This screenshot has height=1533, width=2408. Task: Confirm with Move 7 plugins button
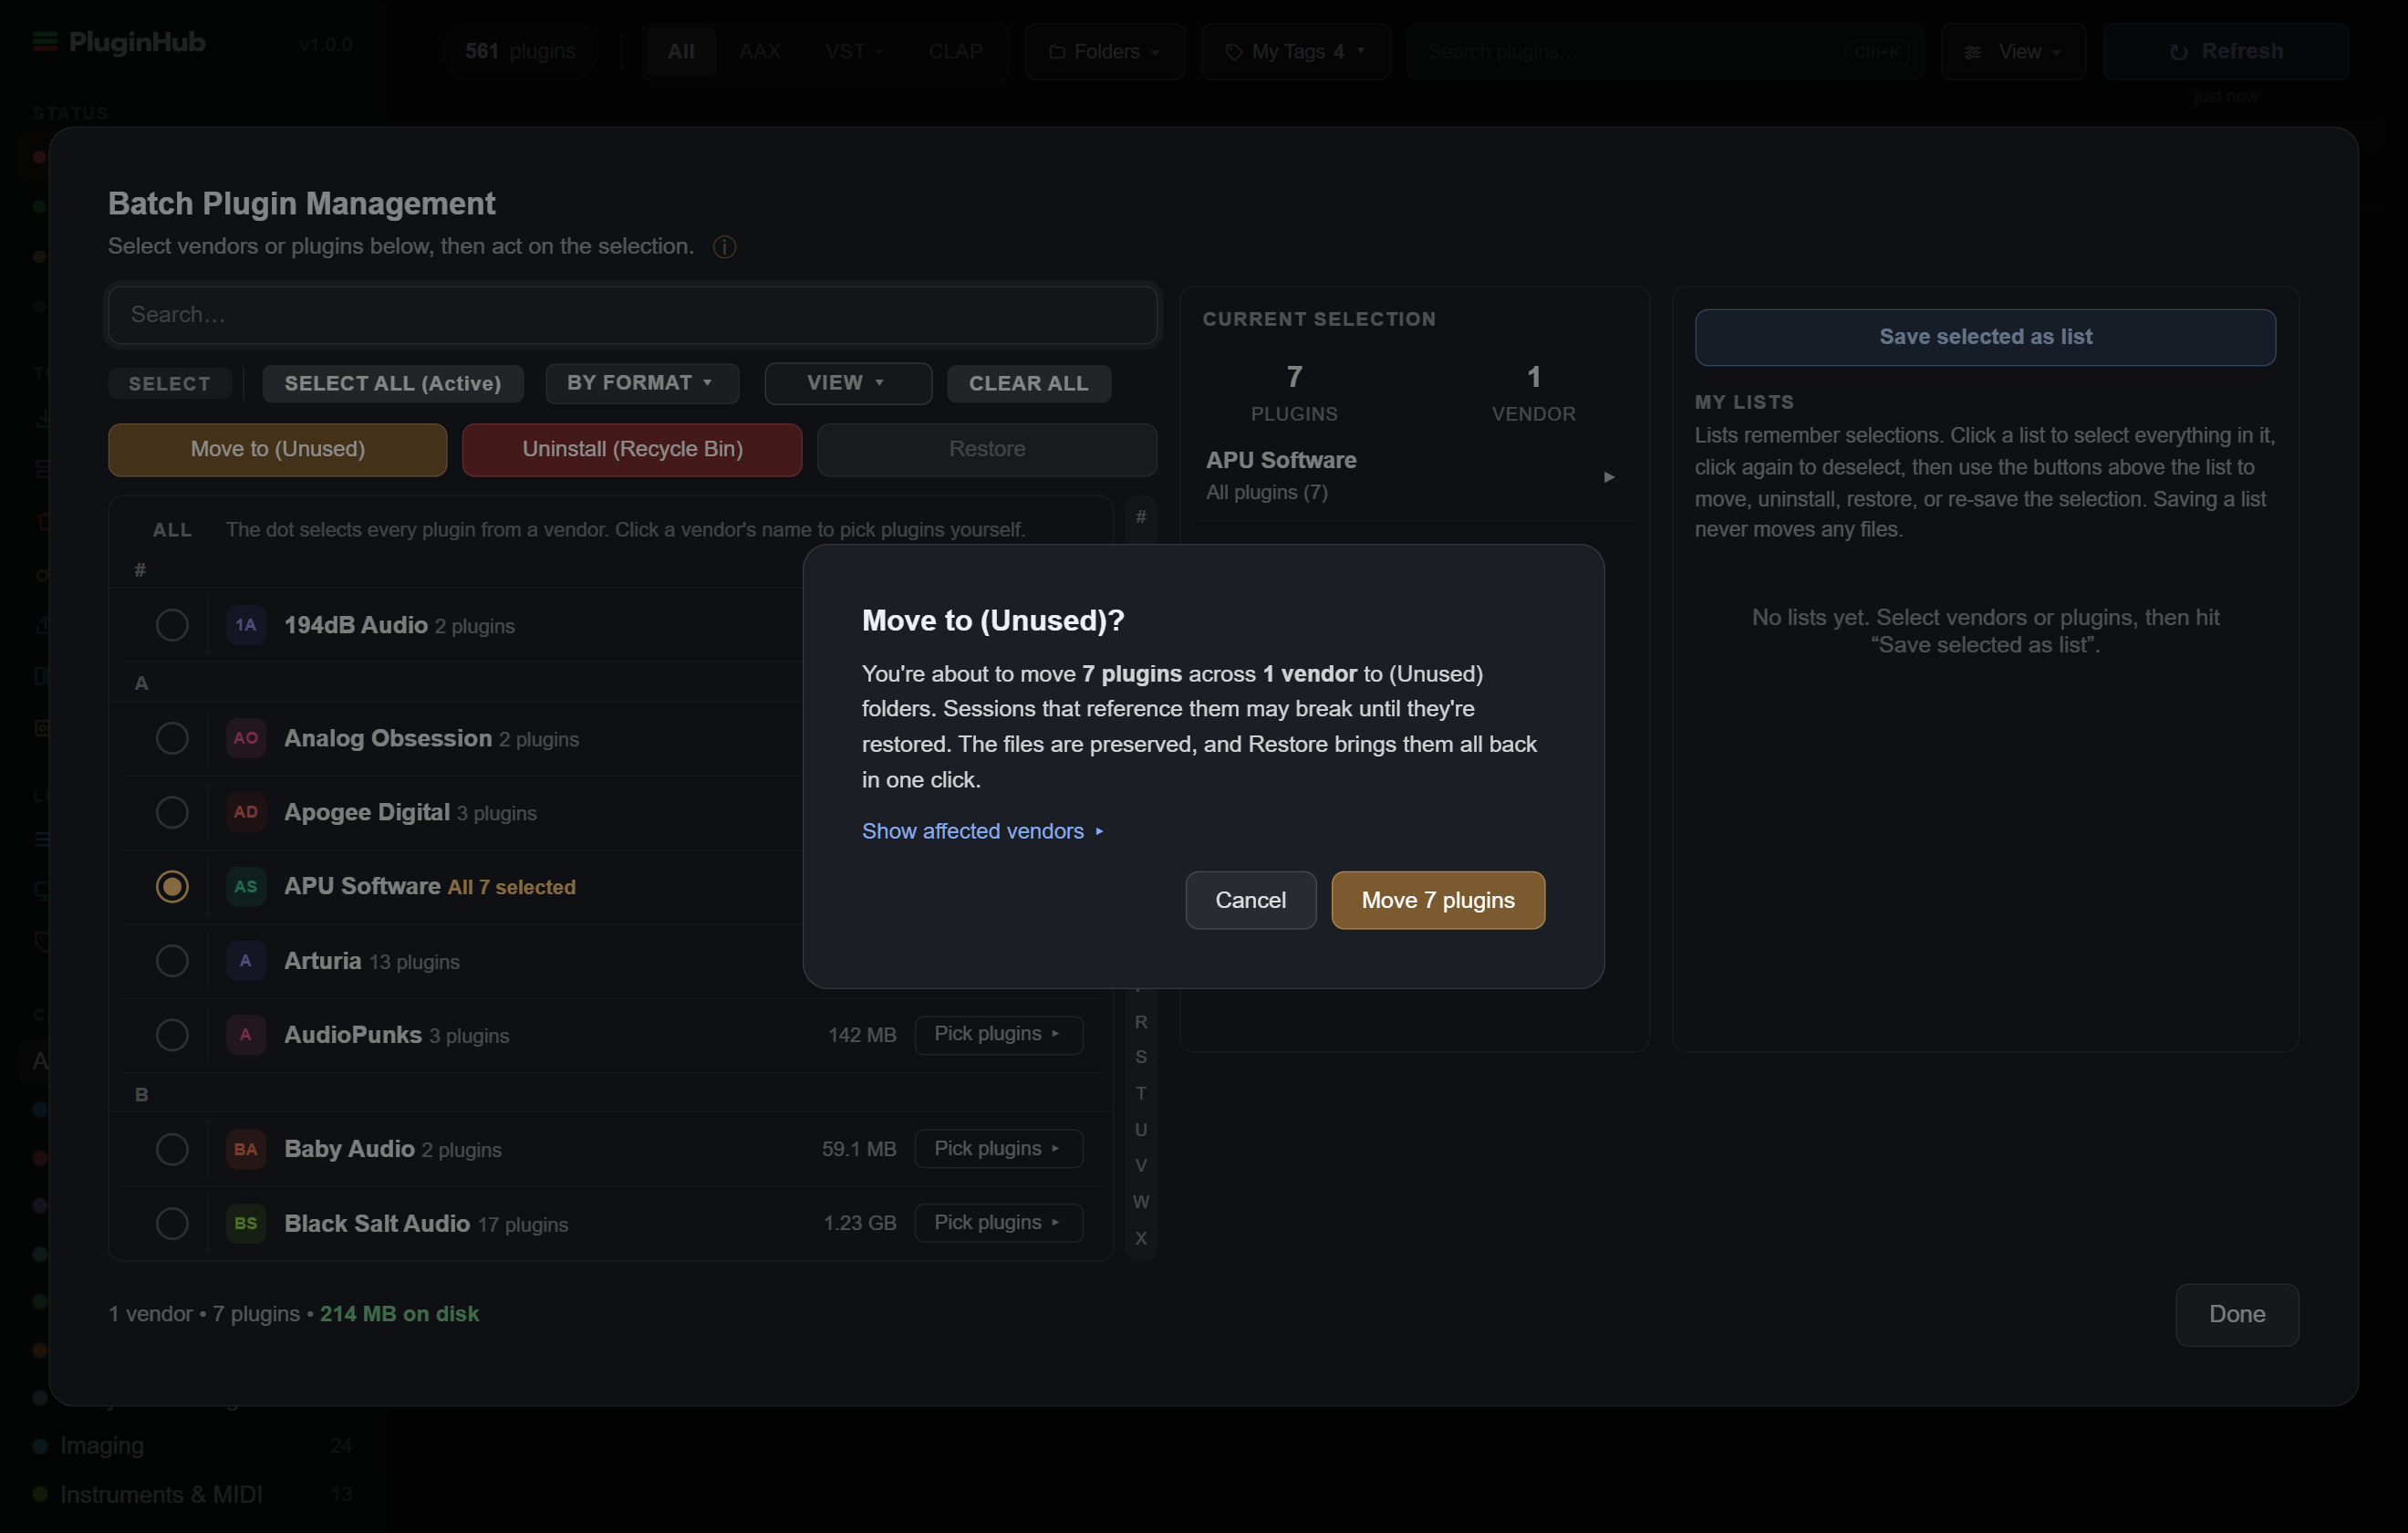1437,900
